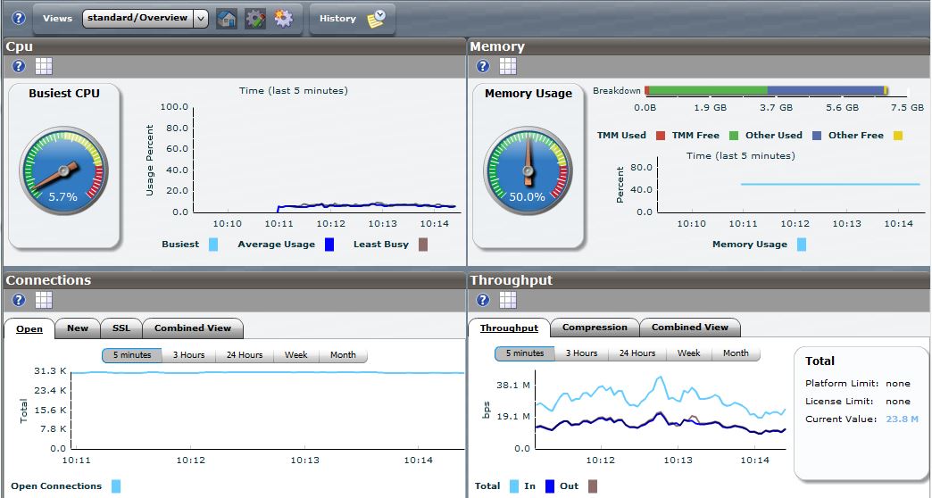Open the Memory panel grid icon

(508, 66)
